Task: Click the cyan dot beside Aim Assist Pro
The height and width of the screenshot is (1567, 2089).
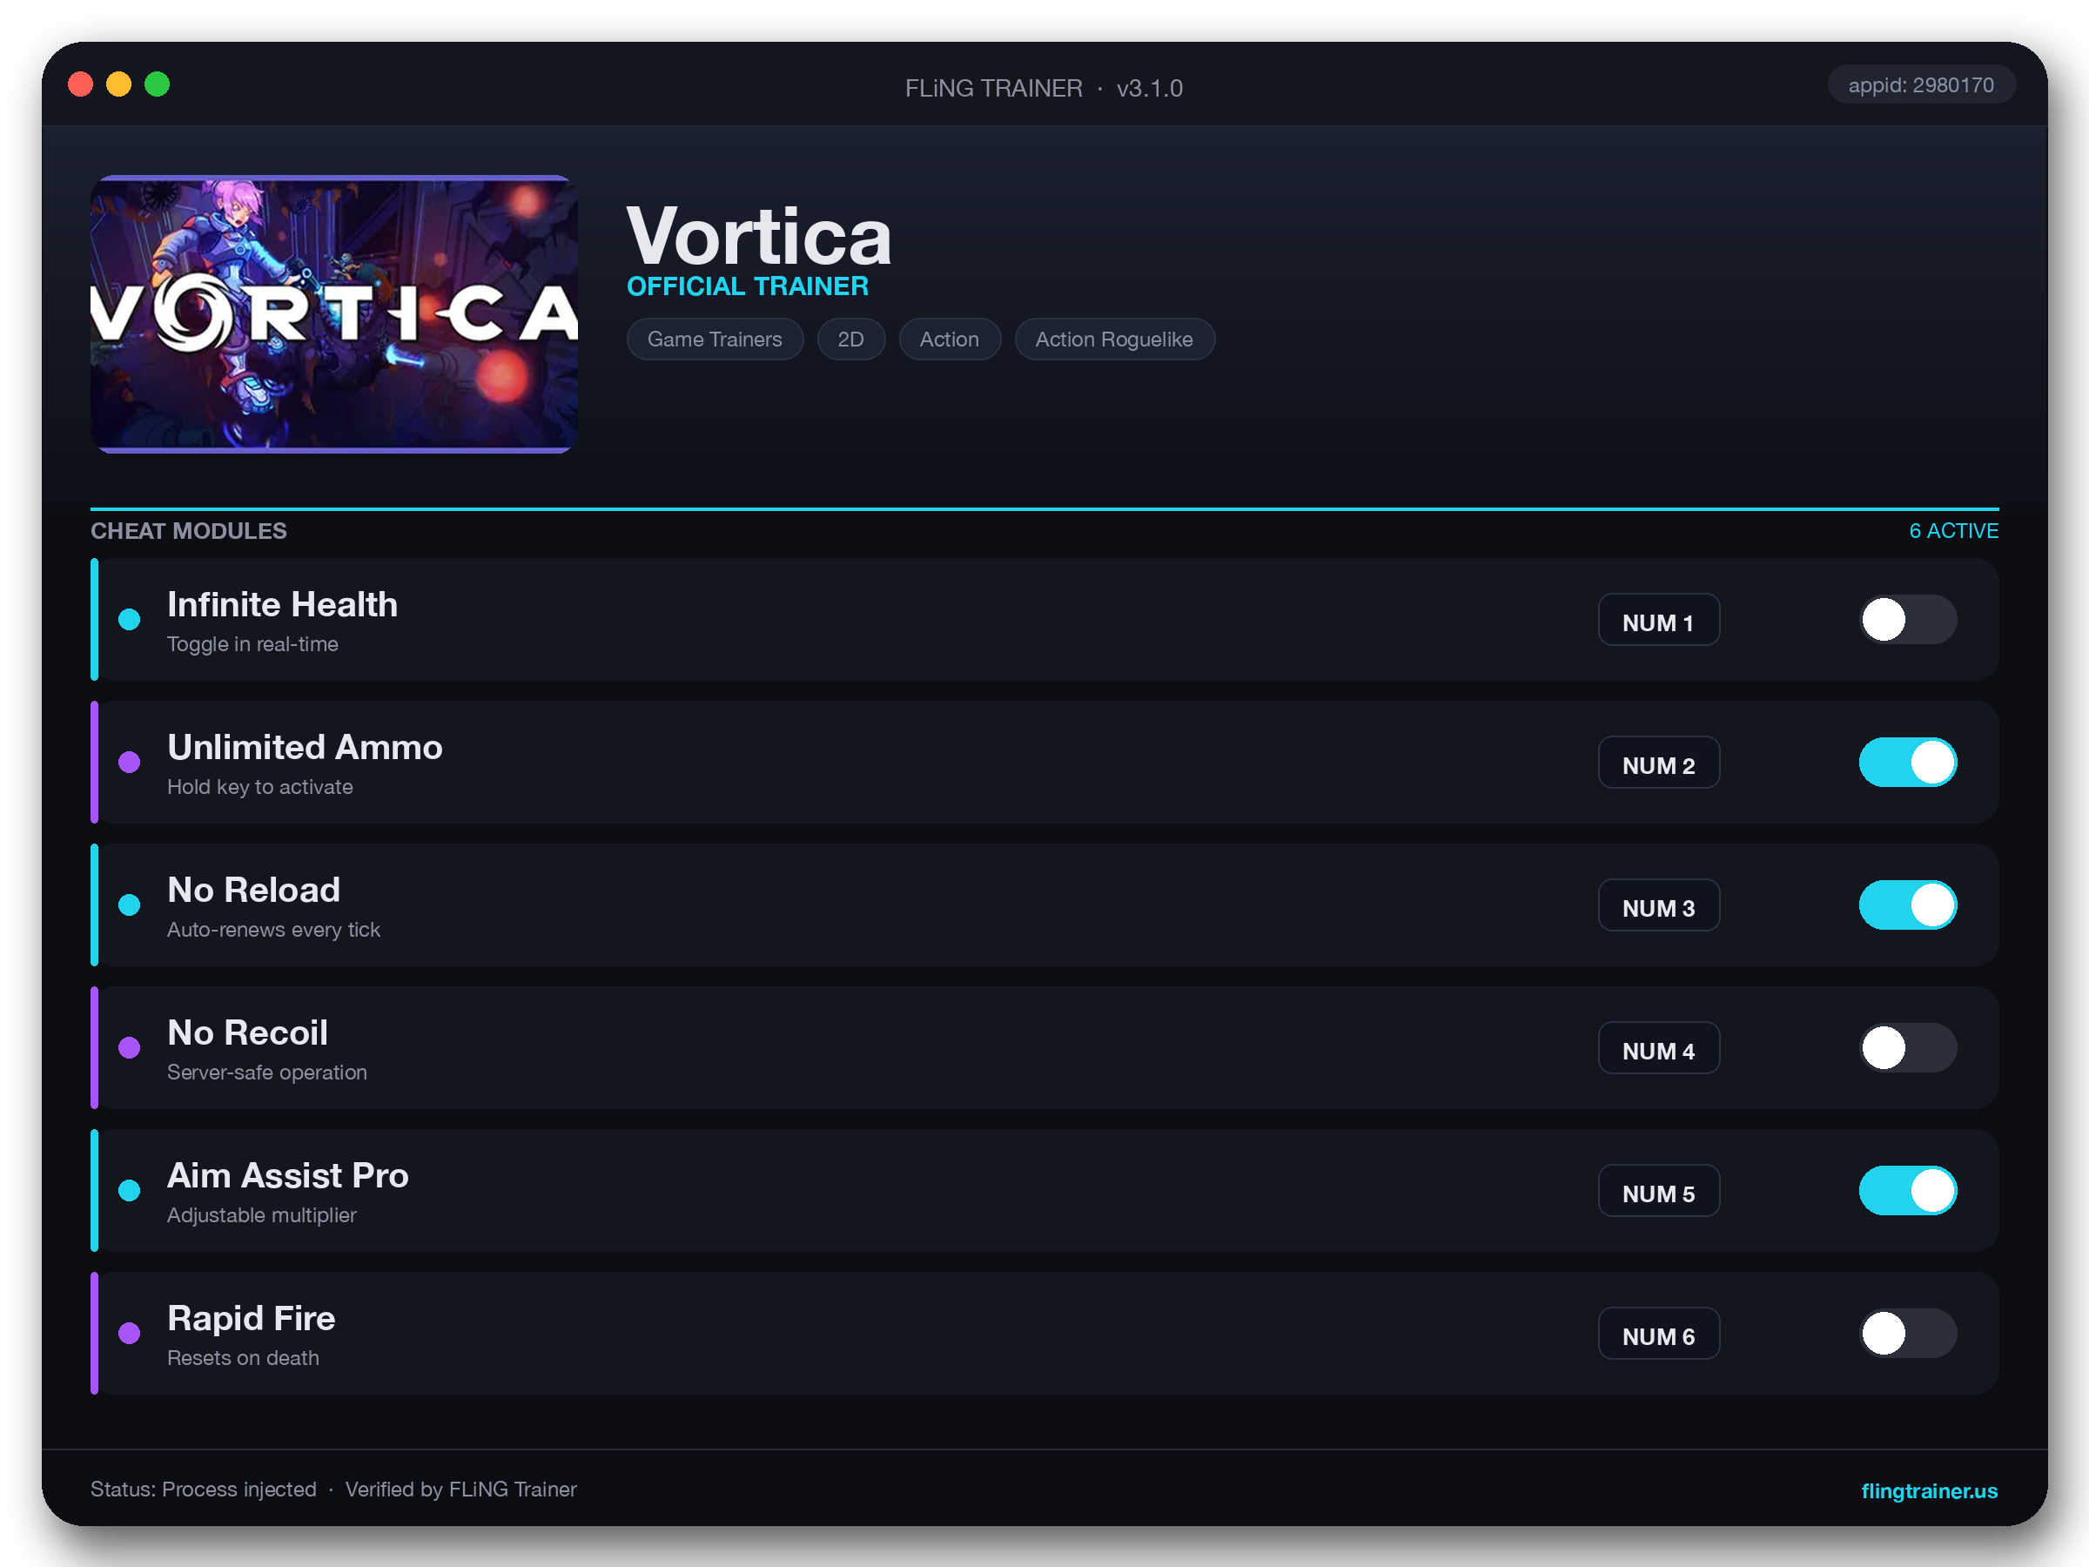Action: click(130, 1190)
